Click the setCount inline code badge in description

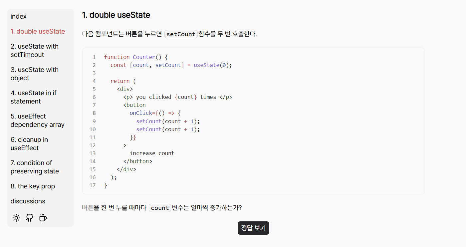(181, 34)
